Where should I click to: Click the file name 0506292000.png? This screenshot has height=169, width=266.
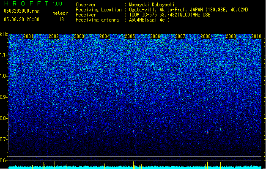22,11
